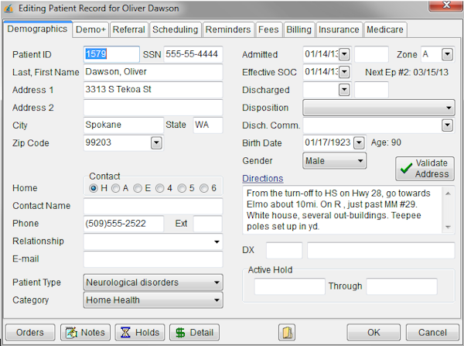This screenshot has height=346, width=464.
Task: Open the Directions link
Action: [x=263, y=178]
